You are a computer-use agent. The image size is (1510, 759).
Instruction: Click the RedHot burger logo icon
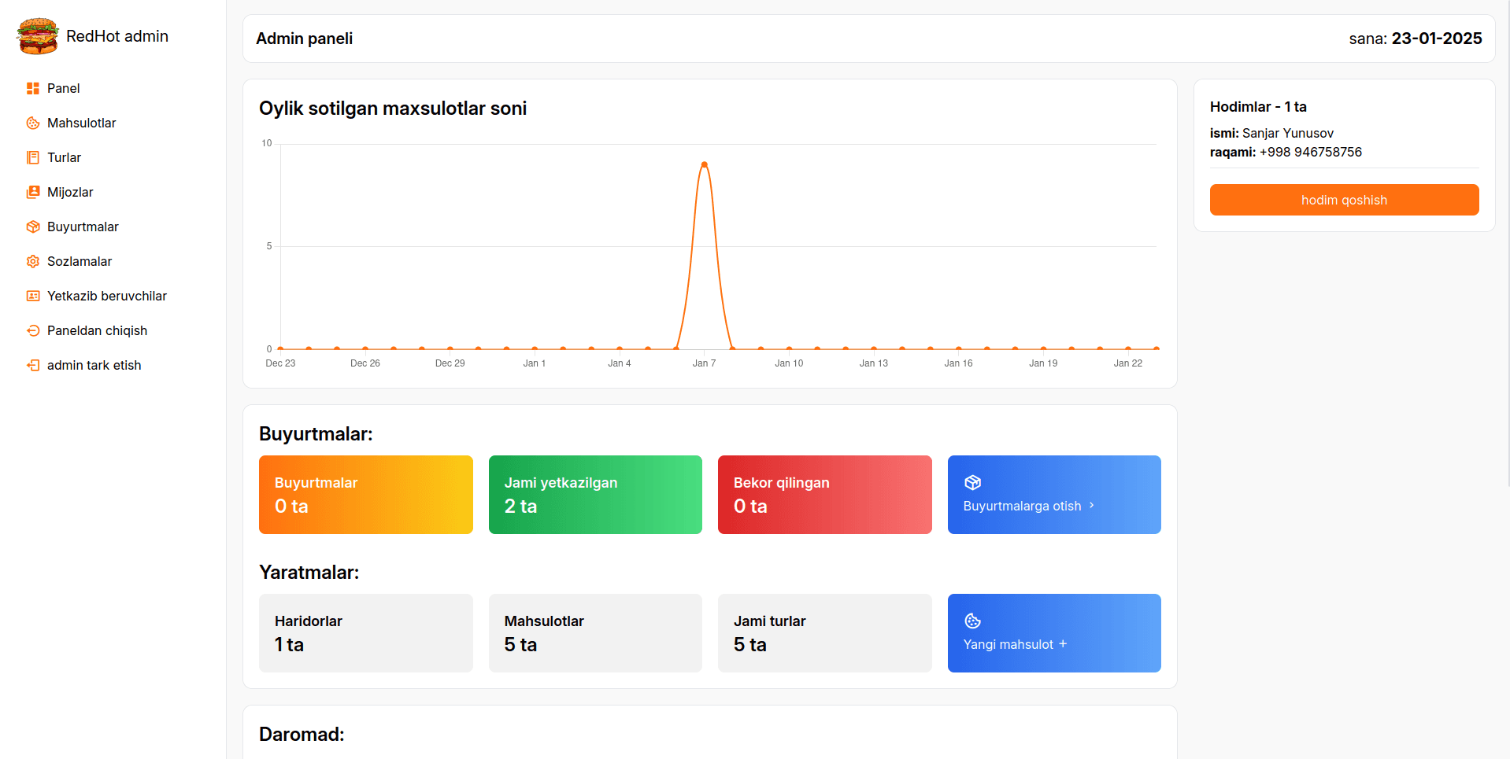[x=37, y=36]
